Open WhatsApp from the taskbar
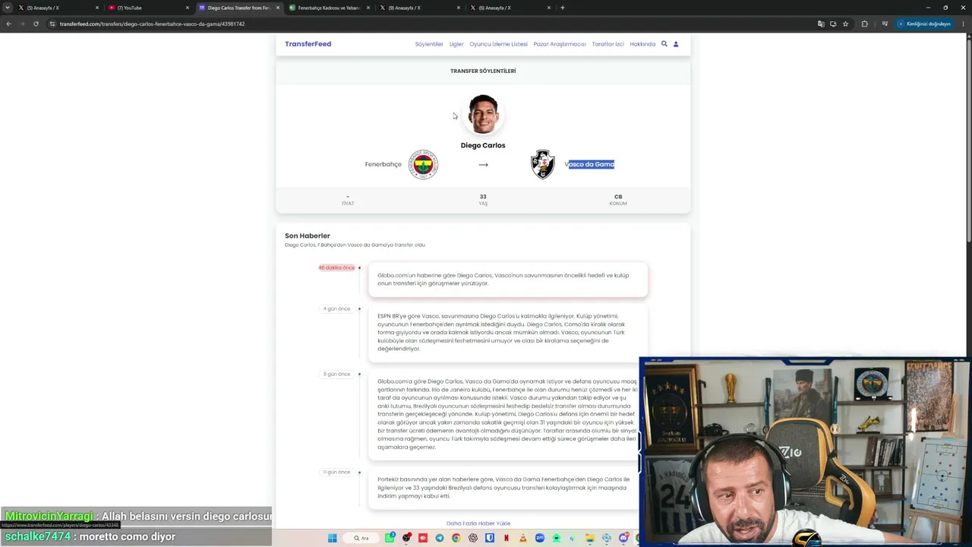Screen dimensions: 972x547 (390, 538)
